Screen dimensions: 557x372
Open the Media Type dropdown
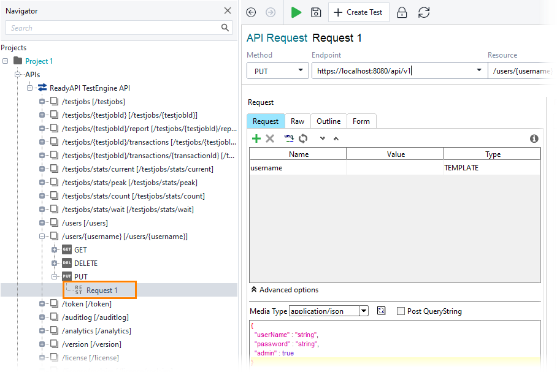(364, 311)
